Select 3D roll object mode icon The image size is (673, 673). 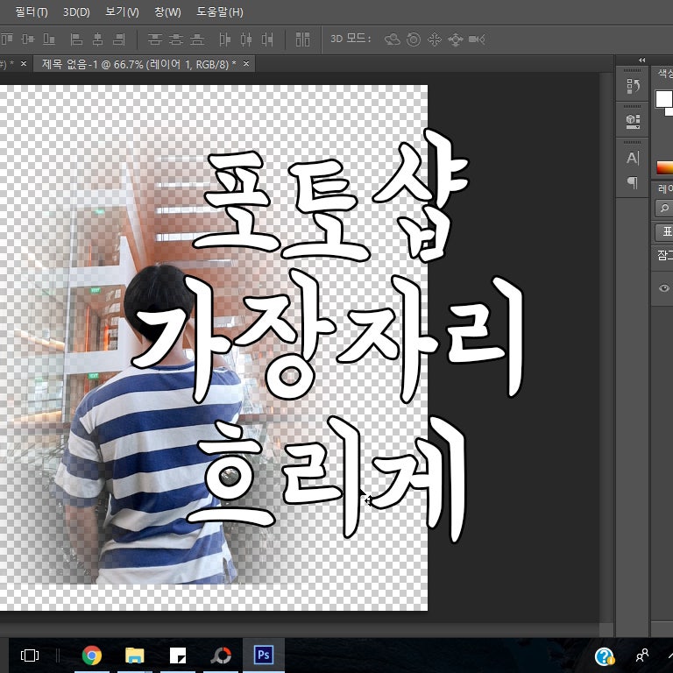(x=414, y=39)
